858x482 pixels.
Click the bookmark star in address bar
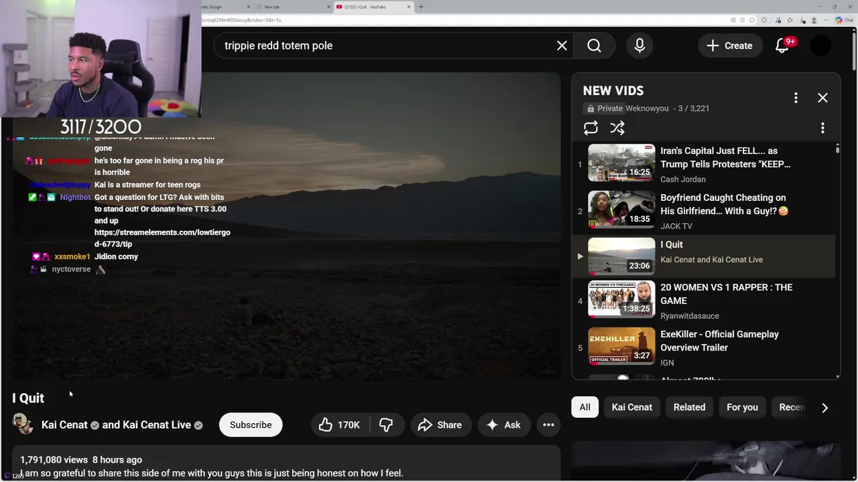click(753, 20)
